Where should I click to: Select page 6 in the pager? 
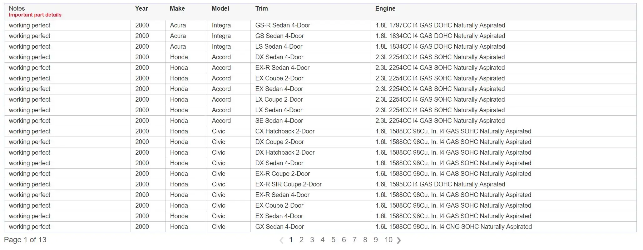pos(344,240)
